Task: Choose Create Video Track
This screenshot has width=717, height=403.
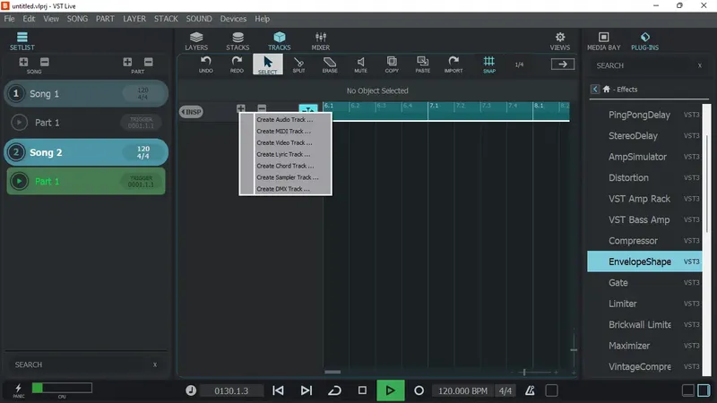Action: pyautogui.click(x=284, y=142)
